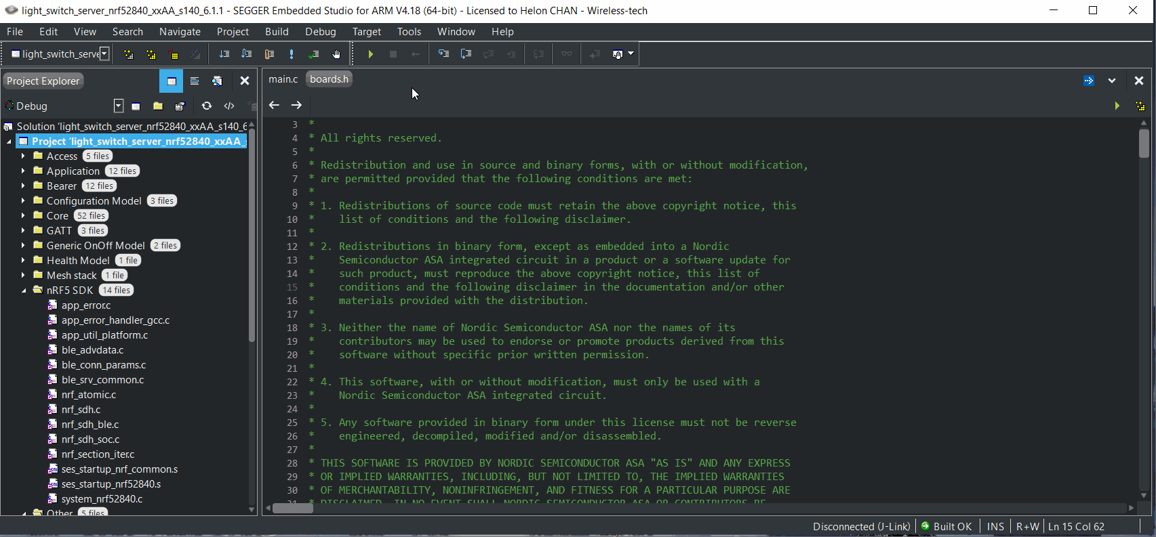This screenshot has width=1156, height=537.
Task: Click Ln 15 Col 62 position indicator
Action: [1076, 527]
